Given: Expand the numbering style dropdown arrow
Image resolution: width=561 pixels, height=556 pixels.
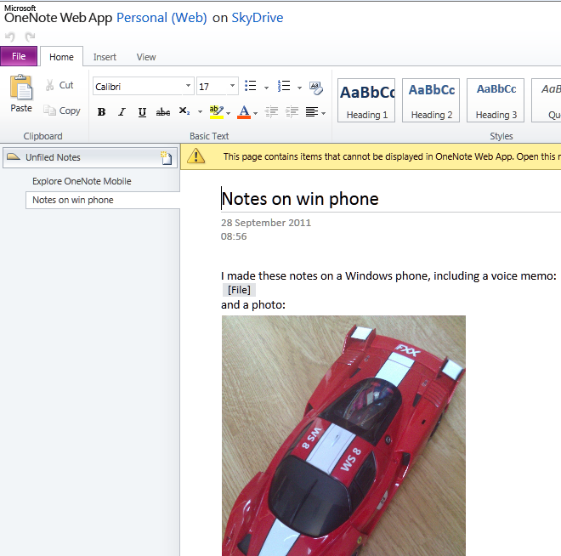Looking at the screenshot, I should click(x=299, y=88).
